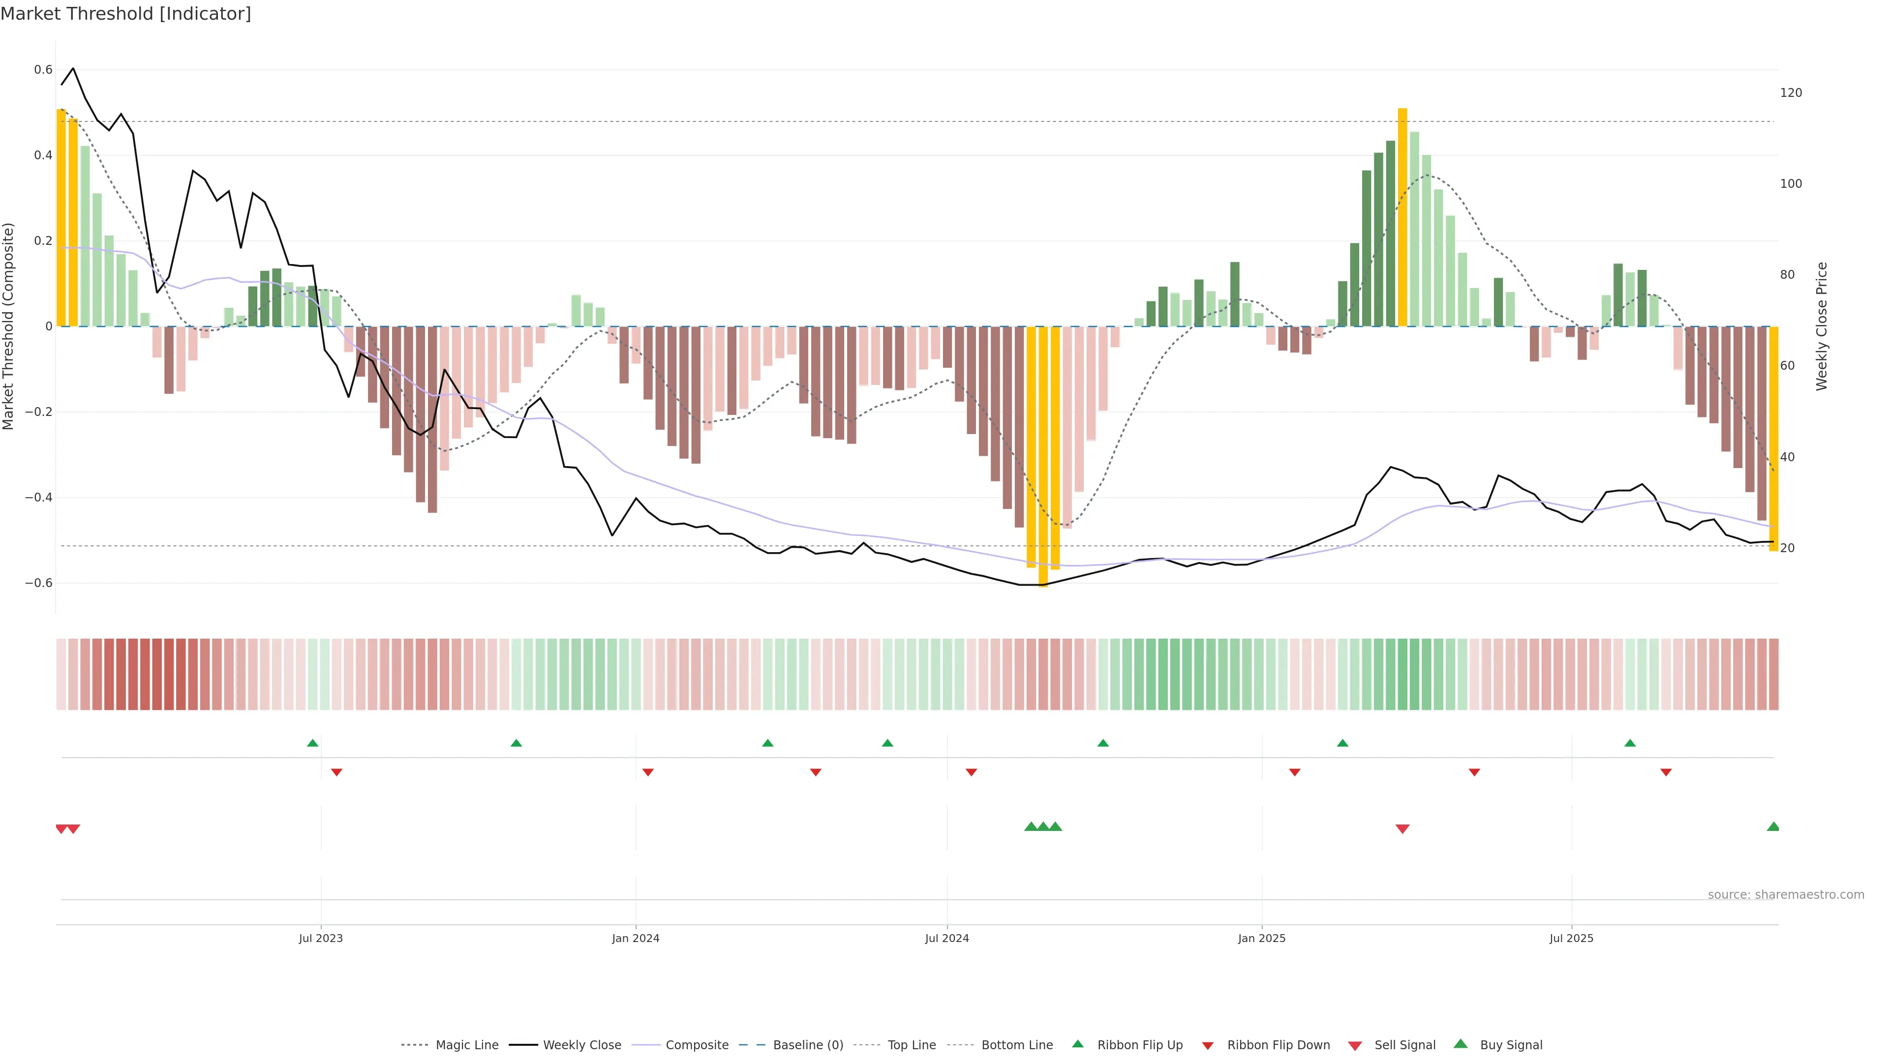Click the Sell Signal legend triangle
The height and width of the screenshot is (1062, 1889).
[x=1355, y=1046]
